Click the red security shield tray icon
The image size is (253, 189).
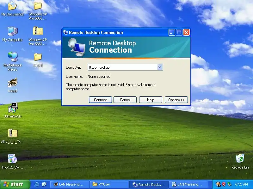224,184
